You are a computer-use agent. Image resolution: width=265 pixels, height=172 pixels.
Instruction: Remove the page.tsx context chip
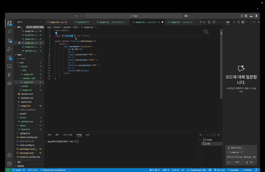[x=242, y=152]
